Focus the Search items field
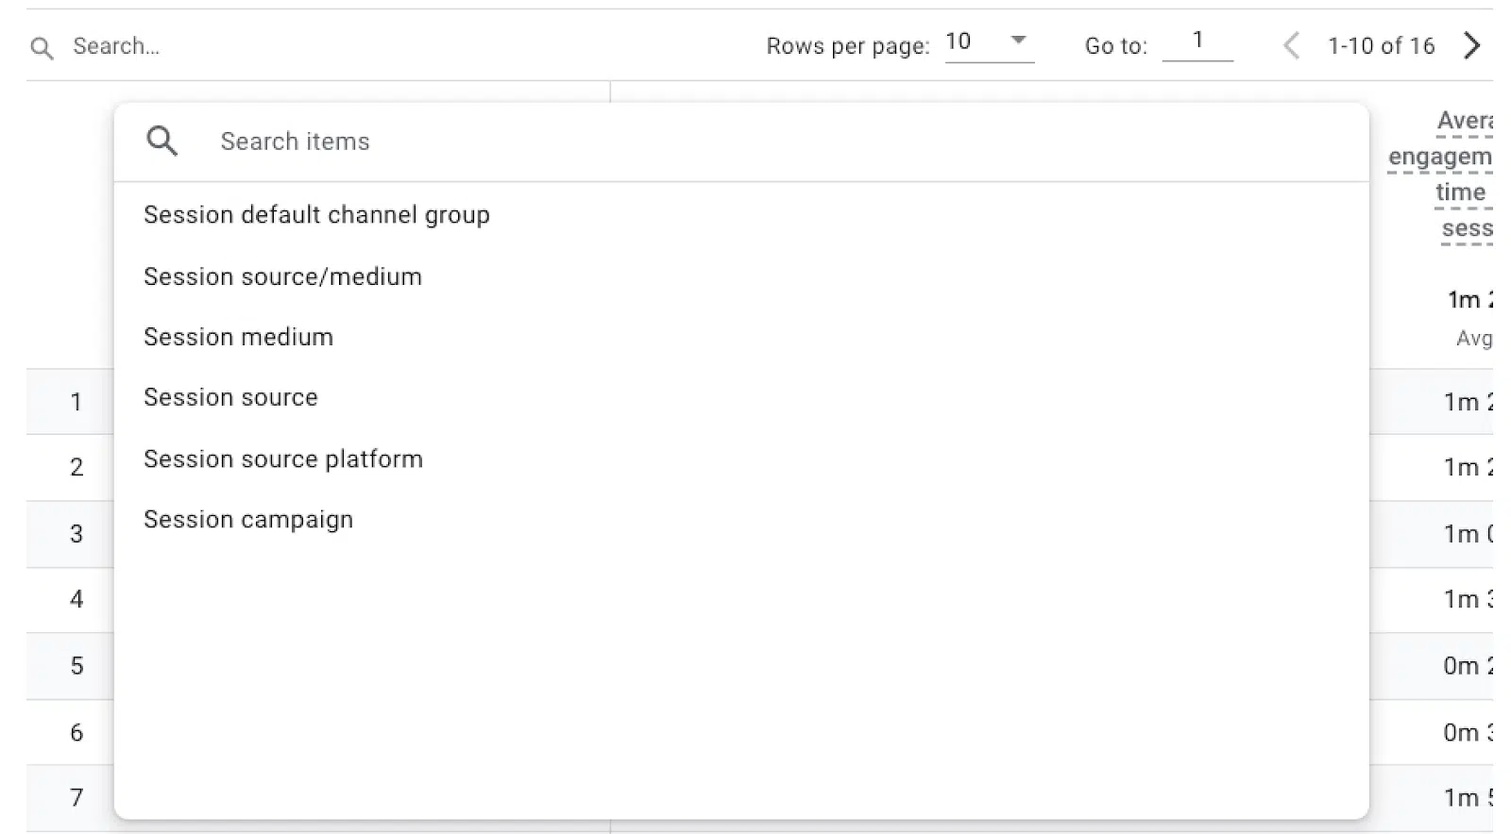The width and height of the screenshot is (1511, 834). tap(755, 142)
